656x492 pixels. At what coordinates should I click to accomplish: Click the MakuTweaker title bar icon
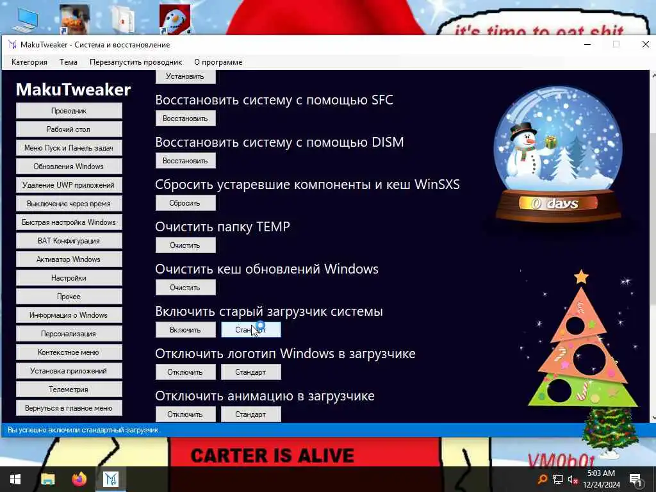click(13, 45)
